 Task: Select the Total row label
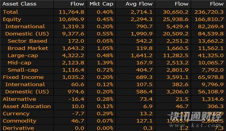click(x=10, y=12)
